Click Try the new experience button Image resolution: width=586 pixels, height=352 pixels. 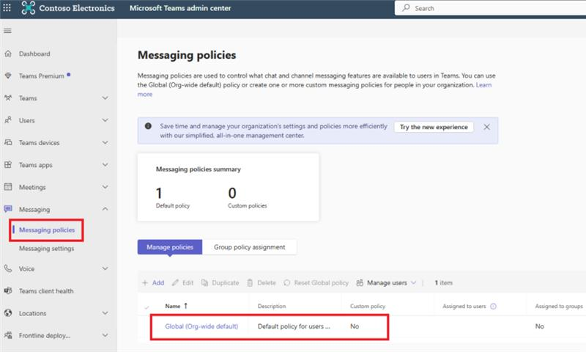pos(434,127)
